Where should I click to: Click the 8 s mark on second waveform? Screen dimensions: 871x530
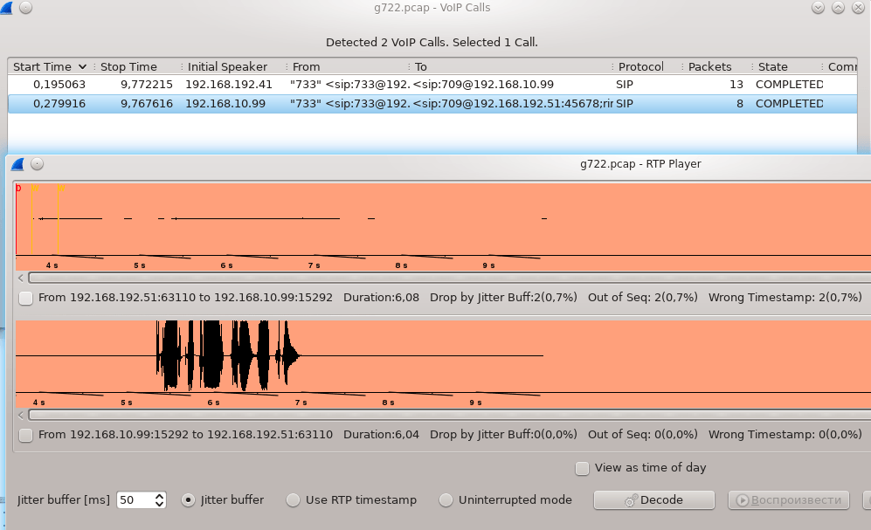(388, 403)
